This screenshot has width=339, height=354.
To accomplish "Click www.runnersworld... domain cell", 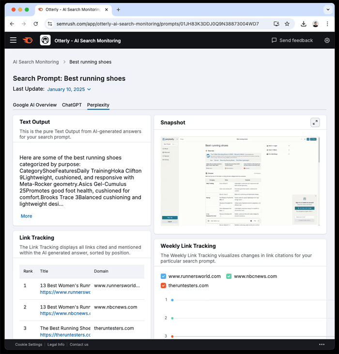I will point(117,285).
